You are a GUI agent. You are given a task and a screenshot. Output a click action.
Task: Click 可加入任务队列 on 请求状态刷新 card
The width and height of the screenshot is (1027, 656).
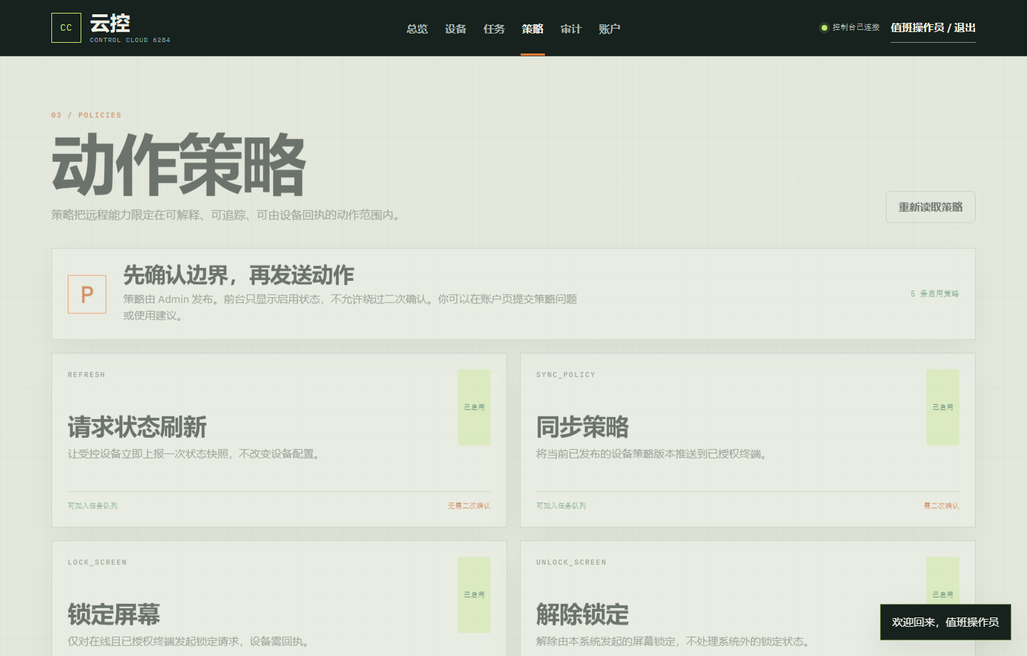(93, 506)
